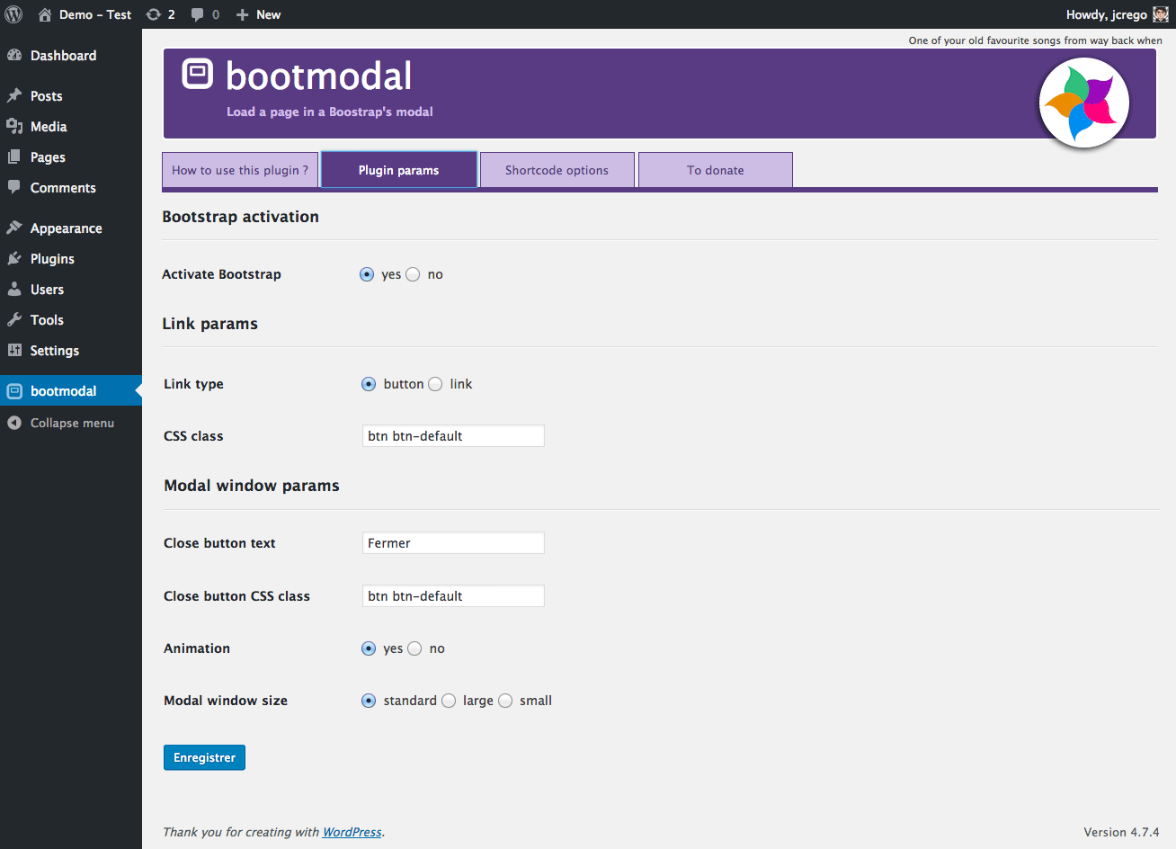1176x849 pixels.
Task: Click the Users person icon
Action: tap(14, 290)
